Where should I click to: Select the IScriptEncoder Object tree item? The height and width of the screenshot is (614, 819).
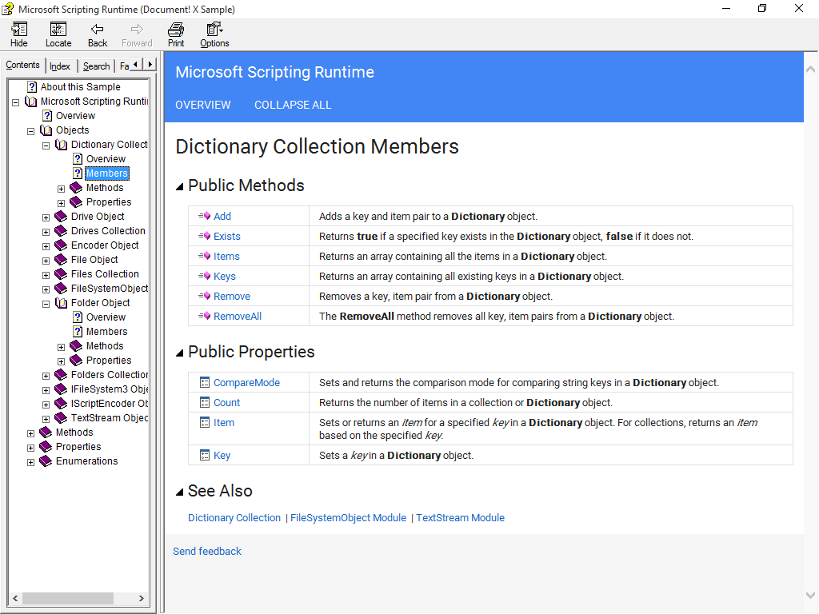coord(110,404)
